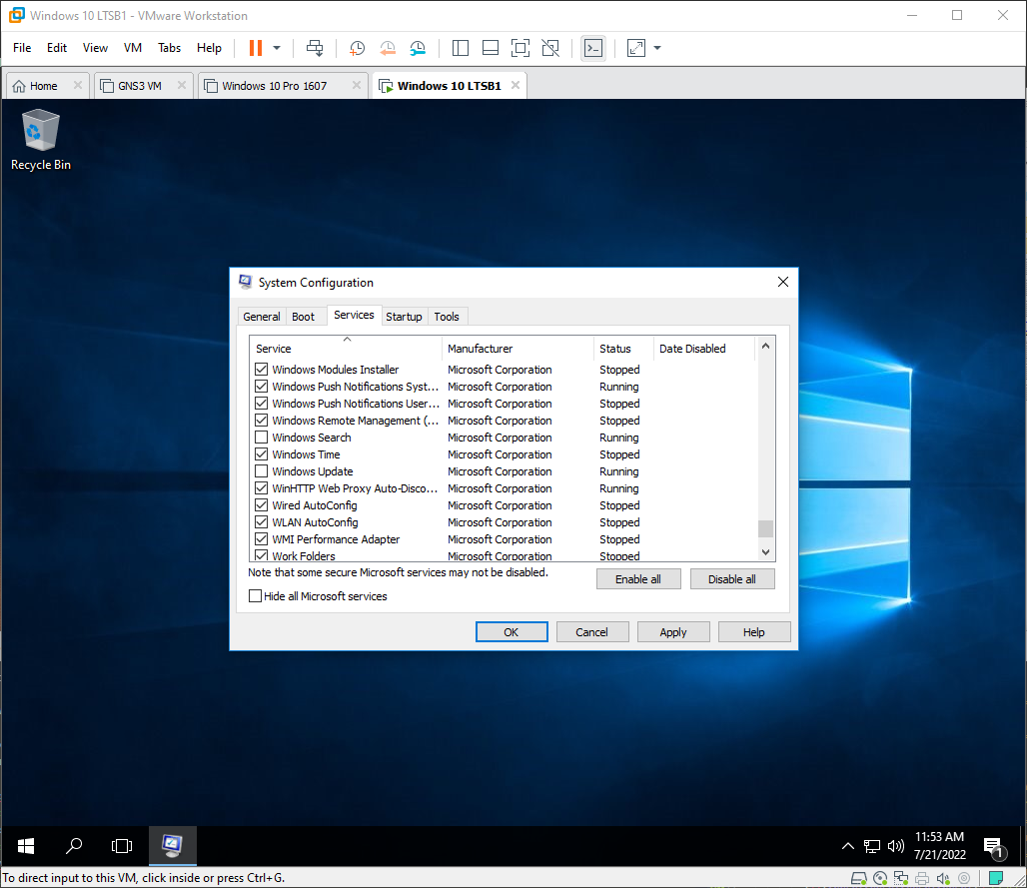Open the General tab in System Configuration
The height and width of the screenshot is (888, 1027).
point(262,317)
